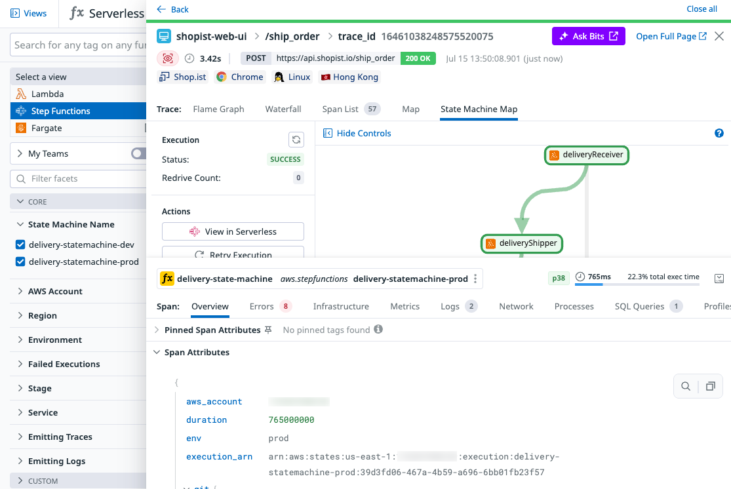This screenshot has width=731, height=489.
Task: Click the tag search input field
Action: 78,45
